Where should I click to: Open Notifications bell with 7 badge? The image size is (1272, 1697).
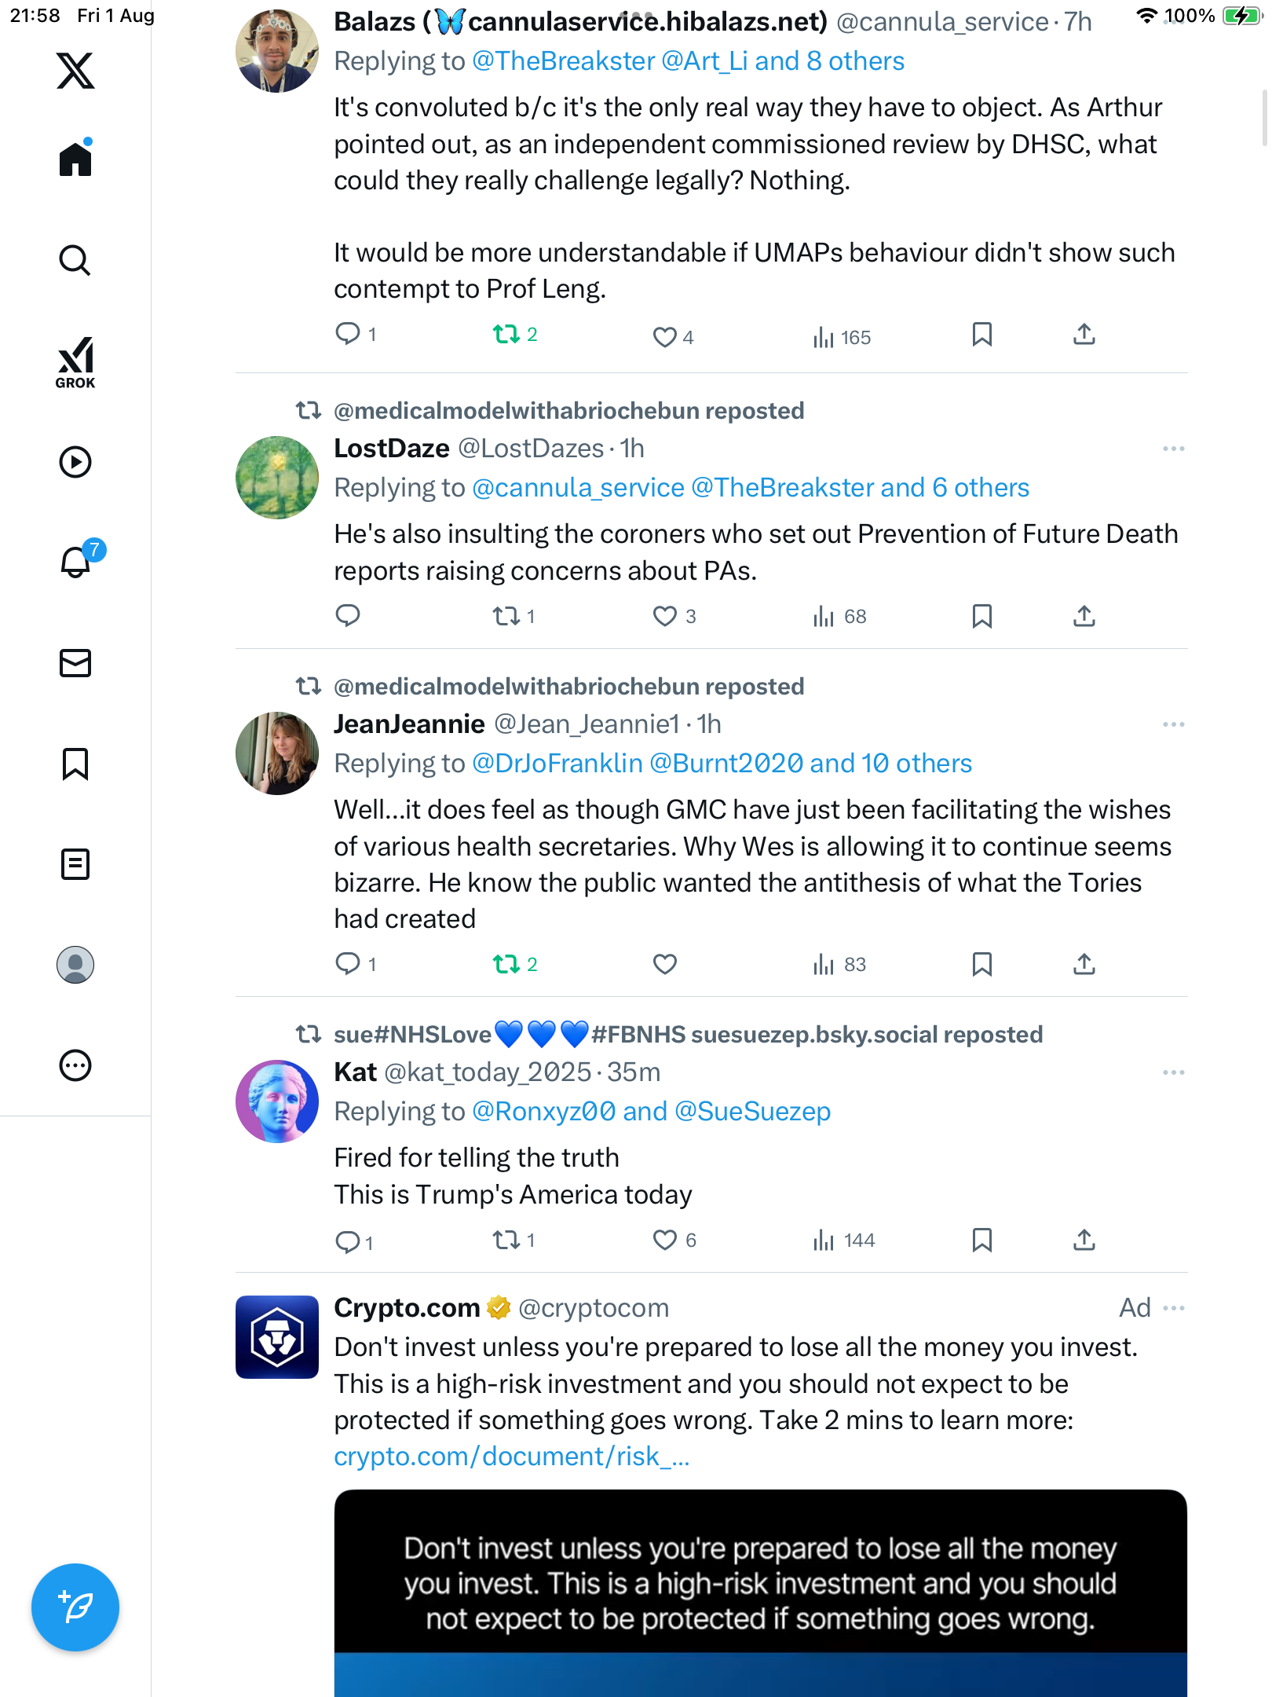[x=77, y=562]
